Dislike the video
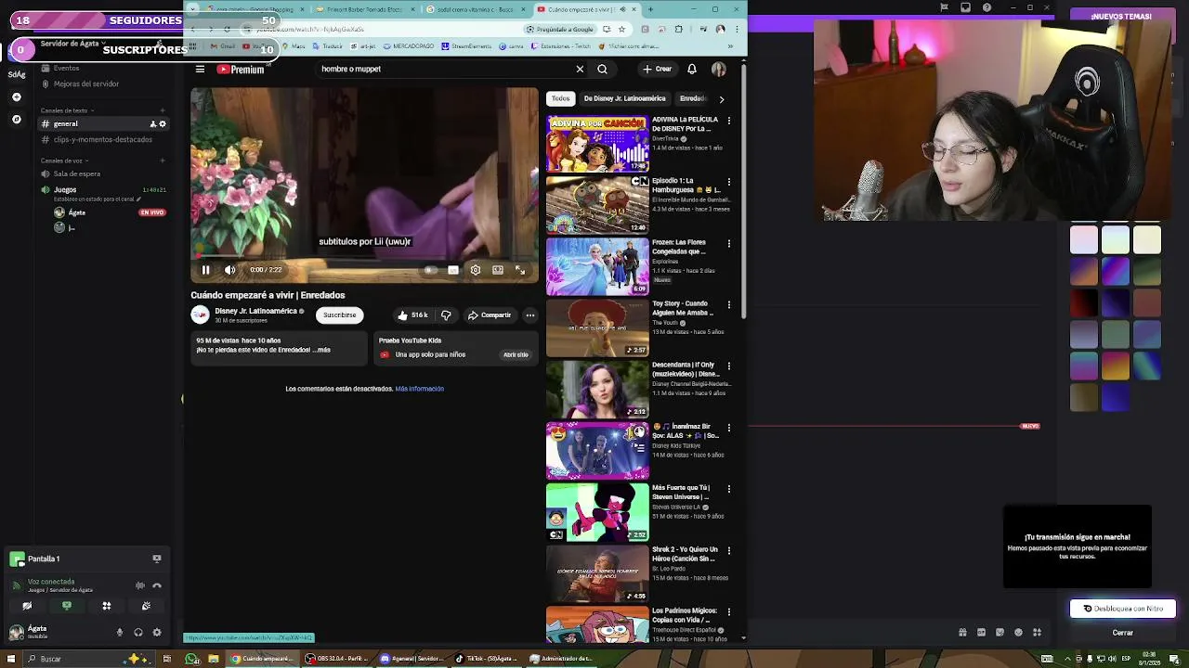Screen dimensions: 1189x668 point(446,315)
